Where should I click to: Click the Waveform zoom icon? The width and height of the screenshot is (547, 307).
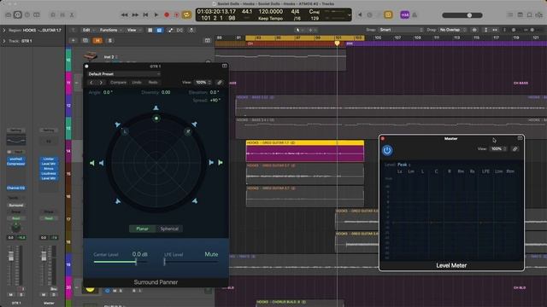coord(474,31)
